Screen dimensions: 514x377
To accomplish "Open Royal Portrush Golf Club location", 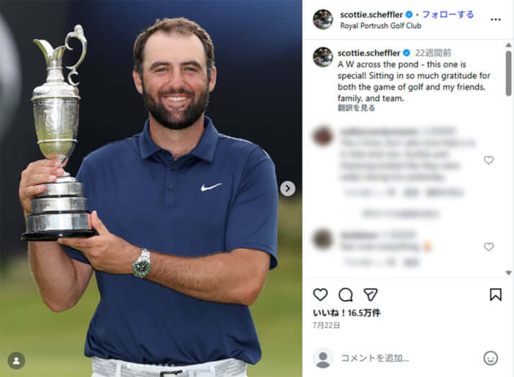I will 381,26.
